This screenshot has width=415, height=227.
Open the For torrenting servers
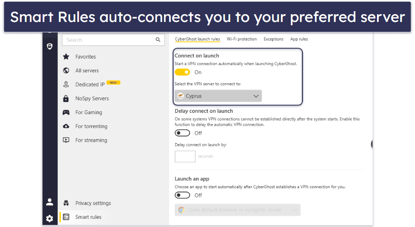click(91, 126)
